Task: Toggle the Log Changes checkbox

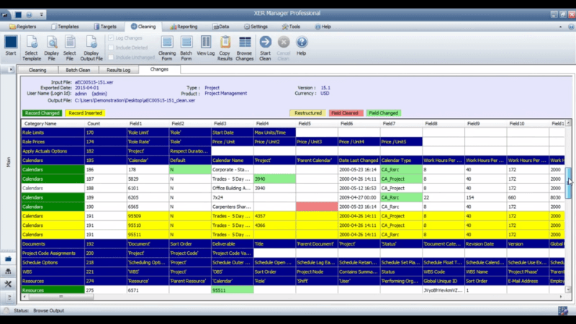Action: click(x=111, y=38)
